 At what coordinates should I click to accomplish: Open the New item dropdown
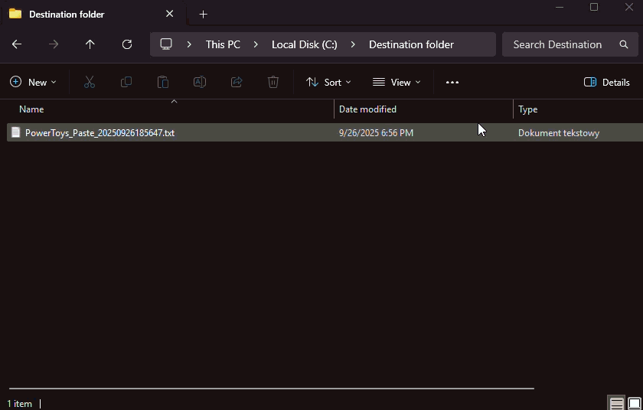[x=33, y=82]
